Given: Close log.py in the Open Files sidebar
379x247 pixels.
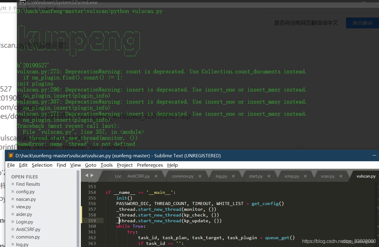Looking at the screenshot, I should pyautogui.click(x=13, y=245).
